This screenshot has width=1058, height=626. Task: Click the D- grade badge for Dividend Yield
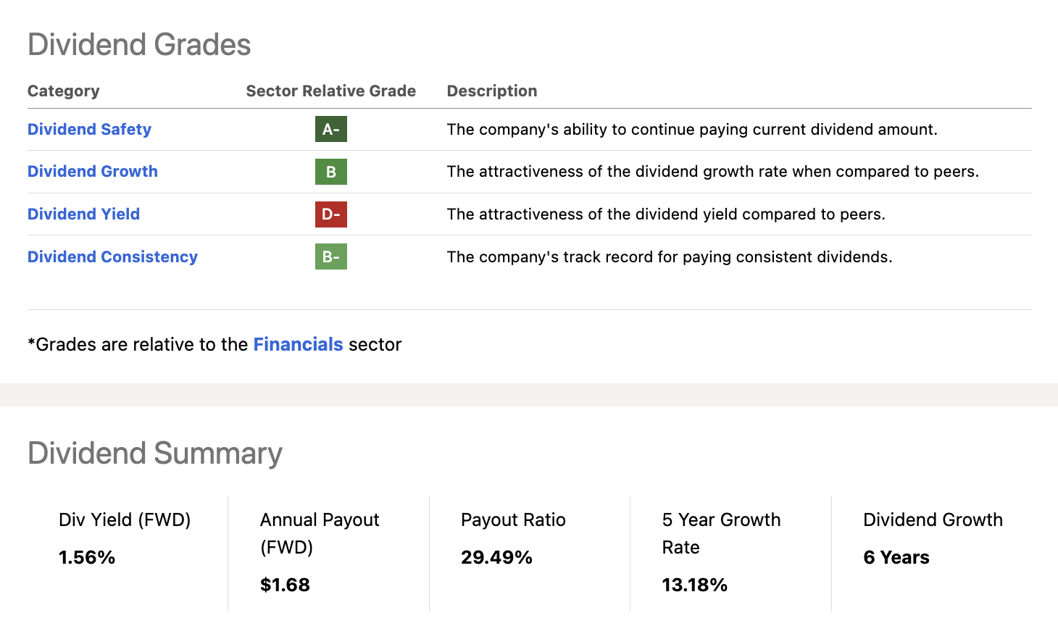(331, 214)
